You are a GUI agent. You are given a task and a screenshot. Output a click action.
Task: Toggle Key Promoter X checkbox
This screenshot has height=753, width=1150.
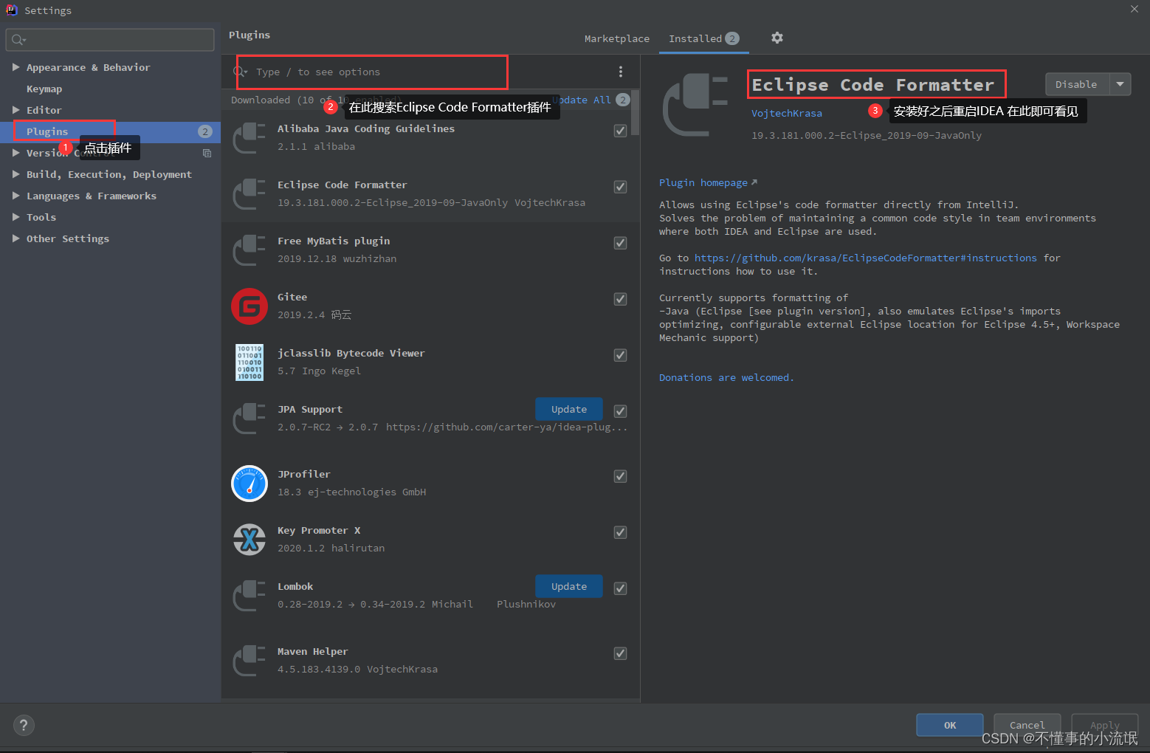click(620, 532)
